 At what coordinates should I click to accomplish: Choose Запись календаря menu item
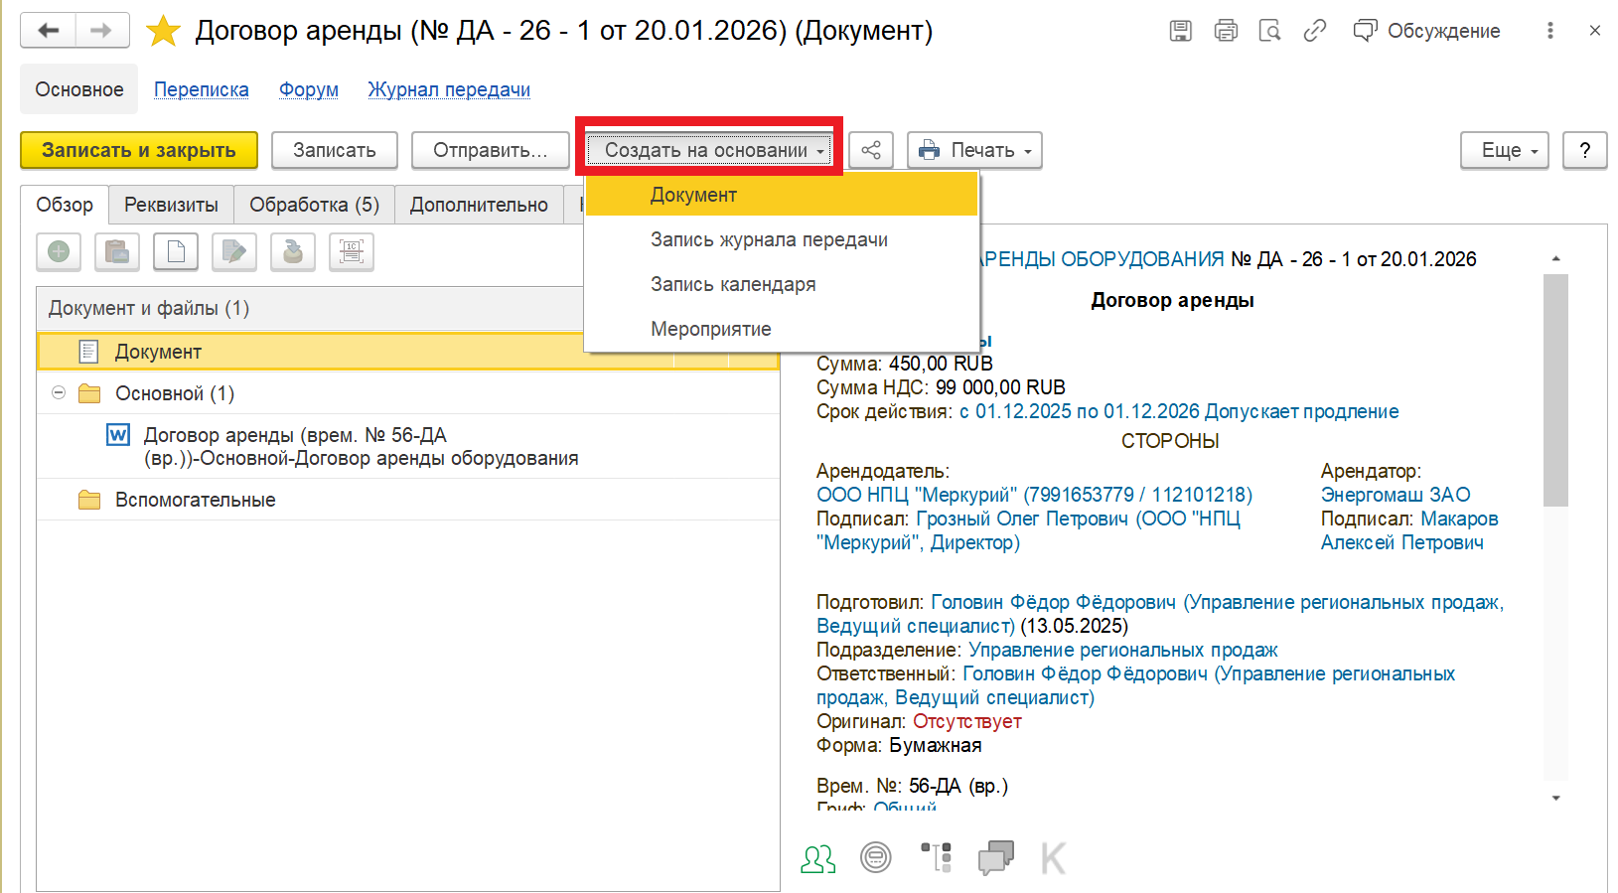point(732,284)
